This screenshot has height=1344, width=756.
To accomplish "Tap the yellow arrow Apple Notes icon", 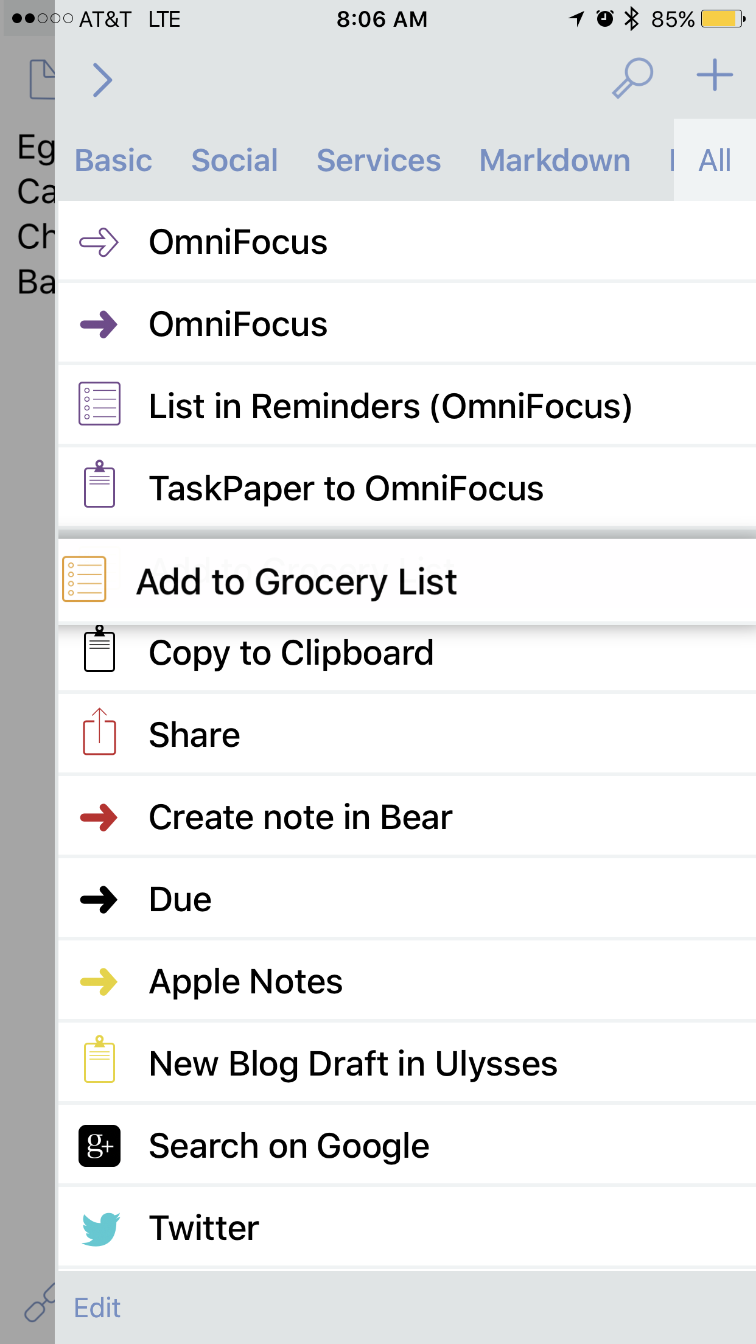I will (99, 982).
